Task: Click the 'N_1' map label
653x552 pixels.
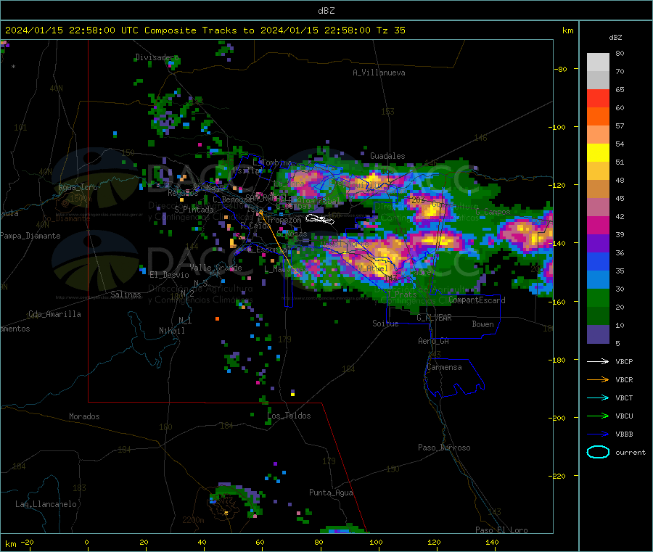Action: click(x=185, y=320)
